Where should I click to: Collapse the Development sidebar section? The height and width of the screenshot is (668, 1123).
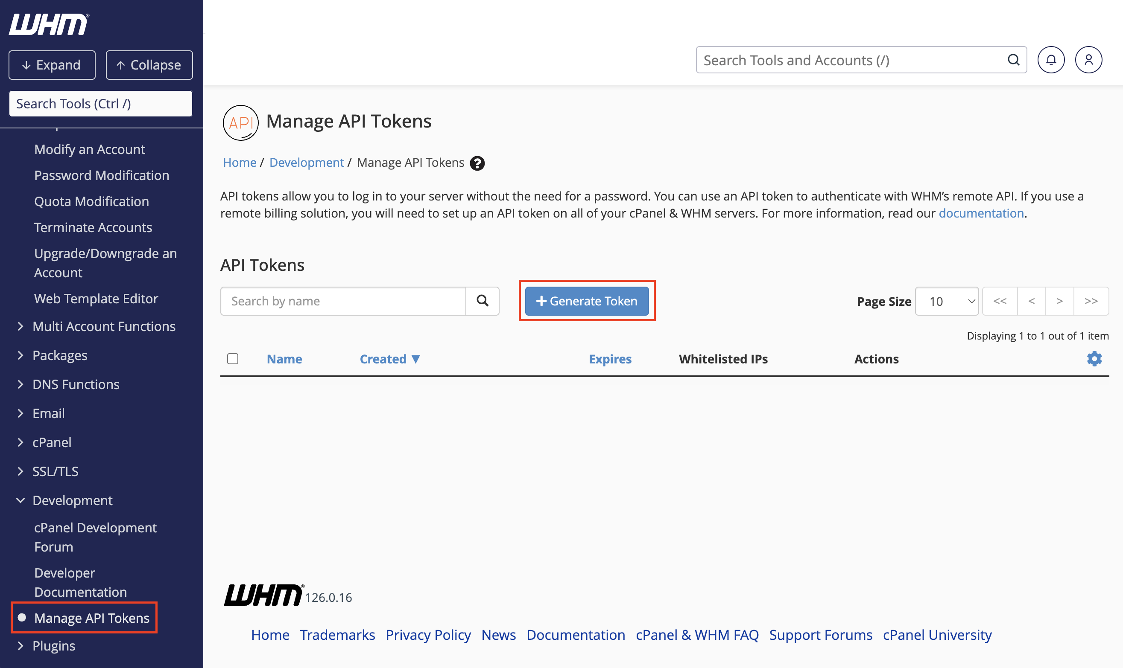[x=72, y=500]
